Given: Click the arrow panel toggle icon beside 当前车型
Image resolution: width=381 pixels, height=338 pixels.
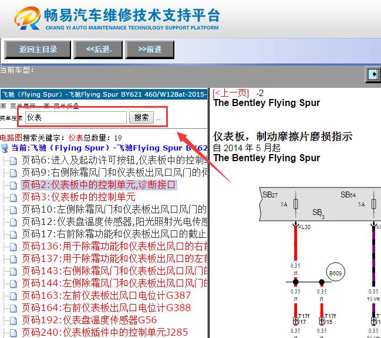Looking at the screenshot, I should 373,74.
